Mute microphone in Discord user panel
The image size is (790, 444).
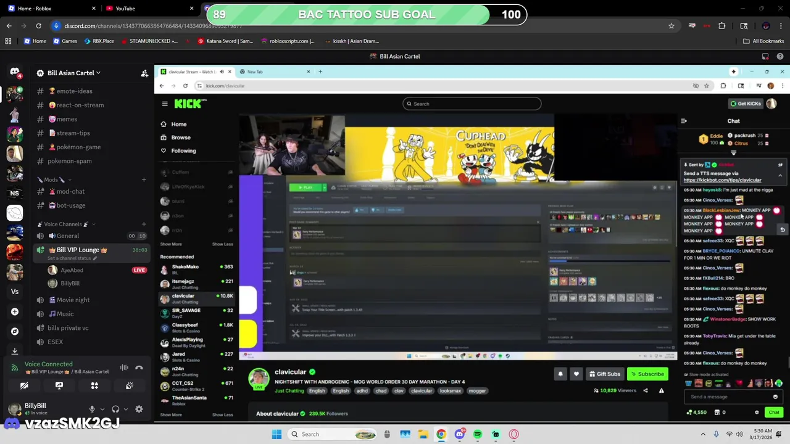[92, 409]
